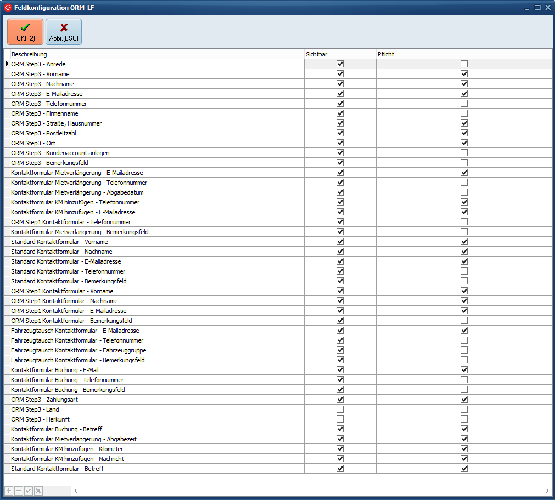This screenshot has height=501, width=555.
Task: Click the add record plus icon
Action: pyautogui.click(x=9, y=491)
